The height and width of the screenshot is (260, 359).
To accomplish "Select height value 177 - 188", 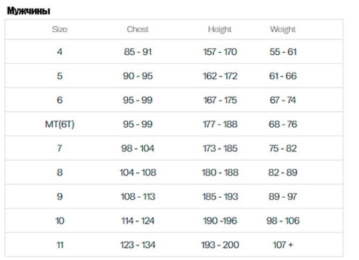I will [x=219, y=124].
